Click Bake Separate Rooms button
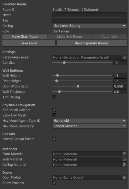Viewport: 129px width, 189px height. pyautogui.click(x=91, y=43)
